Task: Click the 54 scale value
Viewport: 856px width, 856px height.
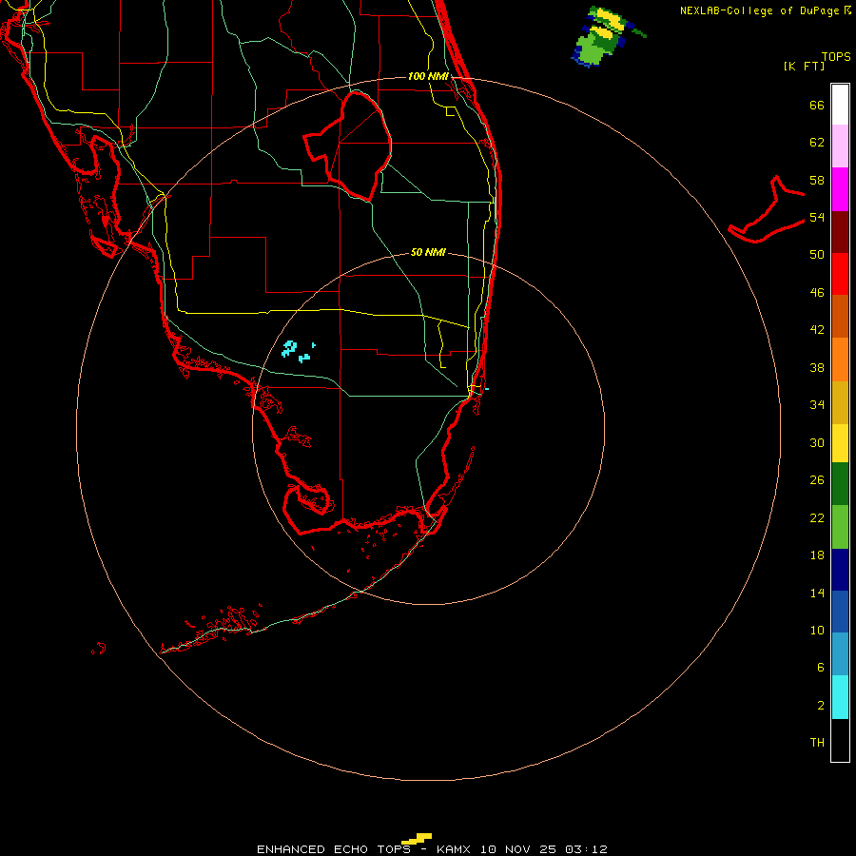Action: 817,217
